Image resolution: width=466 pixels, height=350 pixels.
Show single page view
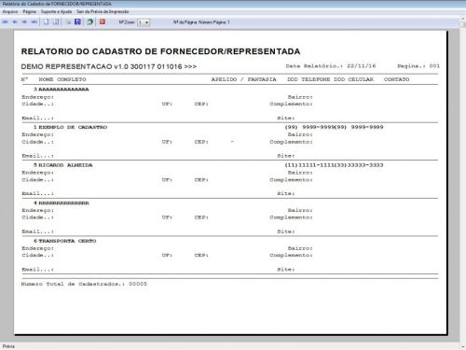46,22
